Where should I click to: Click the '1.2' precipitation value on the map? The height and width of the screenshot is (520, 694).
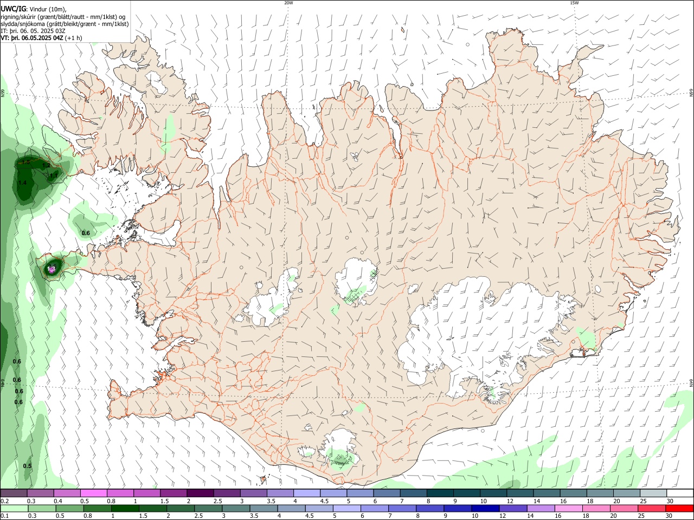pos(46,165)
